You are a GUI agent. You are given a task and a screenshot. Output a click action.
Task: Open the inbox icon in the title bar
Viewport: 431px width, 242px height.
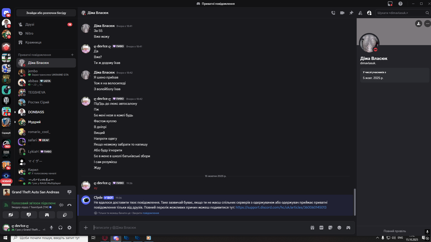point(390,4)
